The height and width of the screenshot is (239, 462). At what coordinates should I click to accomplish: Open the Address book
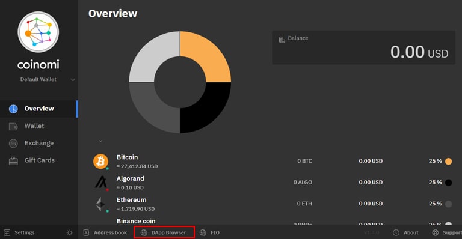pos(110,232)
